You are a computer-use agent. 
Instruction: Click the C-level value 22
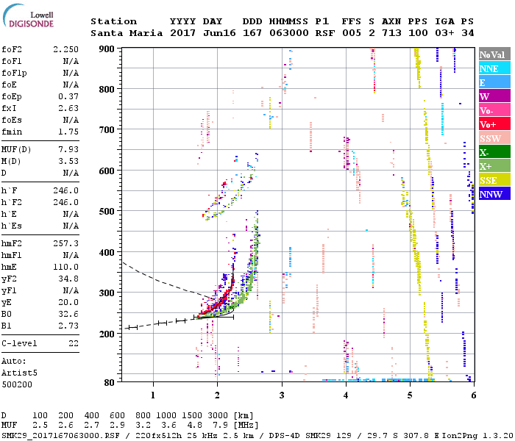tap(74, 343)
